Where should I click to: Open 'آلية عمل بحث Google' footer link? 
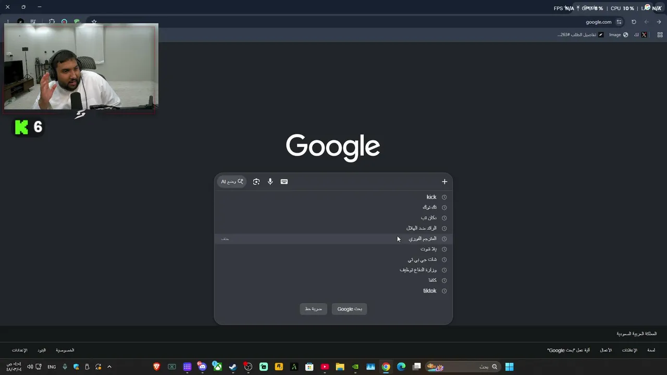[569, 351]
